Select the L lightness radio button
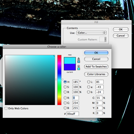Image resolution: width=134 pixels, height=134 pixels. tap(89, 82)
